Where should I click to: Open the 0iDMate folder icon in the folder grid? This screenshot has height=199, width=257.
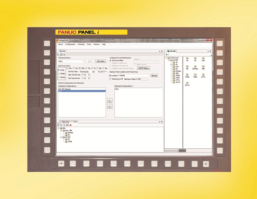pyautogui.click(x=195, y=66)
